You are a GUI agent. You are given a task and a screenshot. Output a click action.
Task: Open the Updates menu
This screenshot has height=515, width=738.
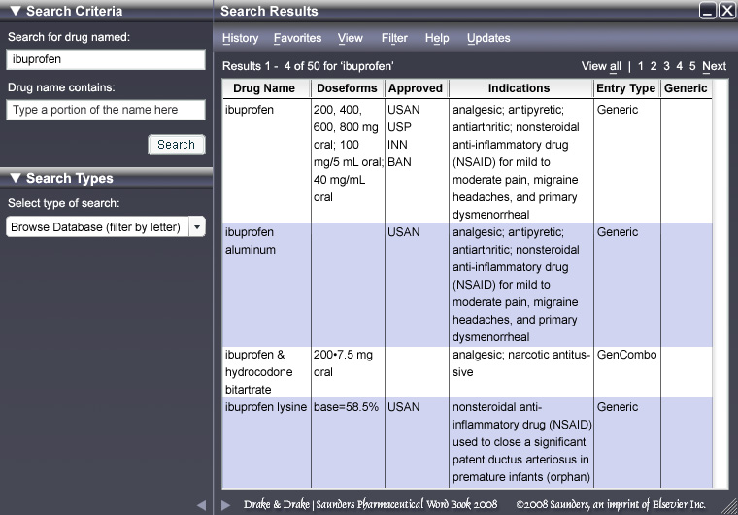click(488, 39)
